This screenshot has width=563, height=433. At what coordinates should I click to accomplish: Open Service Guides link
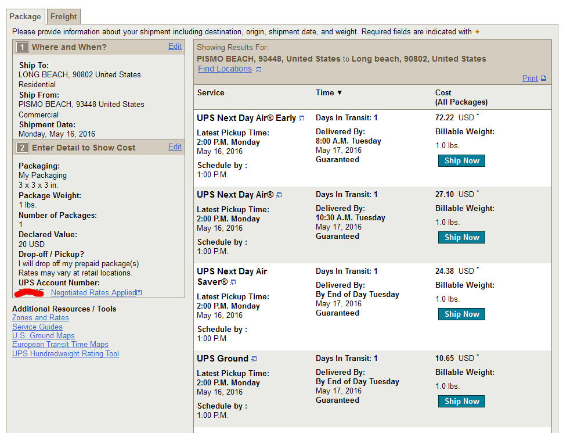pos(37,327)
